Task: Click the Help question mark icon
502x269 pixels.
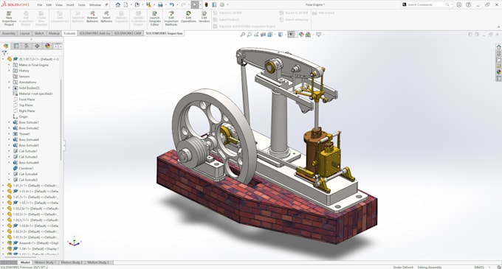Action: pos(468,5)
